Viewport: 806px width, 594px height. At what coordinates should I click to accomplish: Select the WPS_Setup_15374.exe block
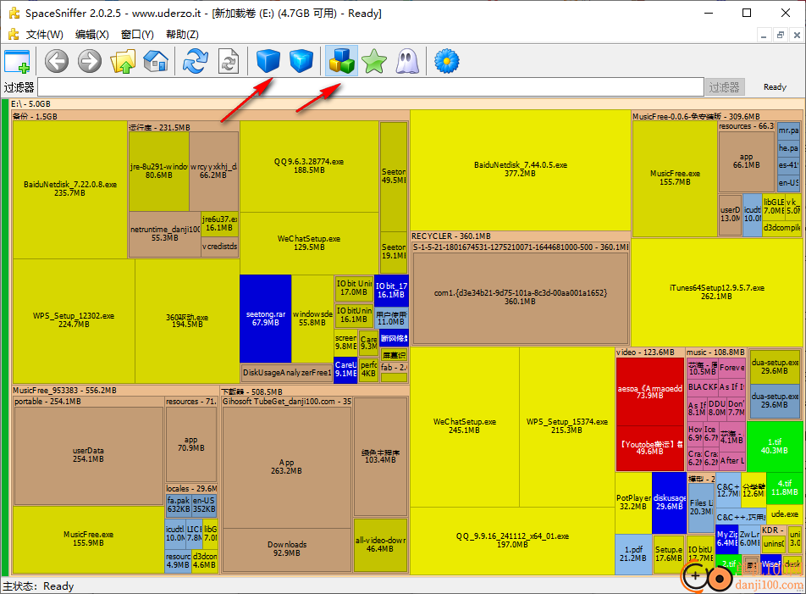(x=567, y=426)
